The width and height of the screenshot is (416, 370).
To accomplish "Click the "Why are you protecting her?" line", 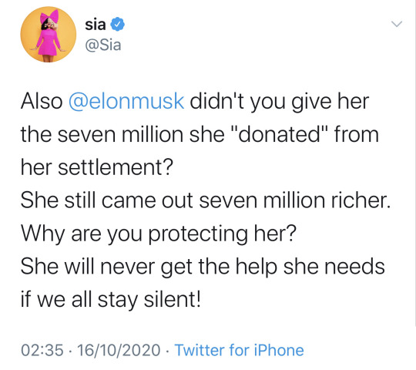I will (159, 234).
